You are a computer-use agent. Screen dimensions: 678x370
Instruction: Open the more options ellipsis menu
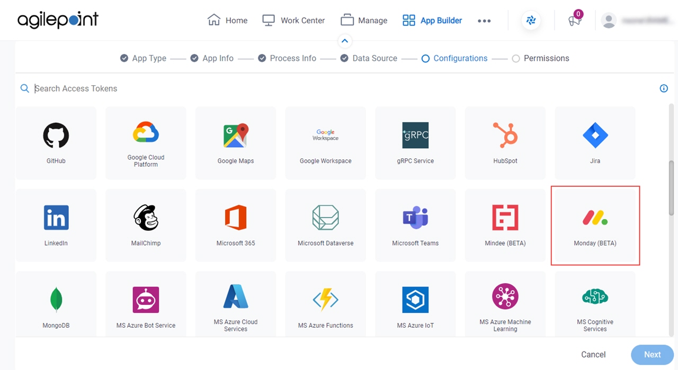tap(484, 21)
